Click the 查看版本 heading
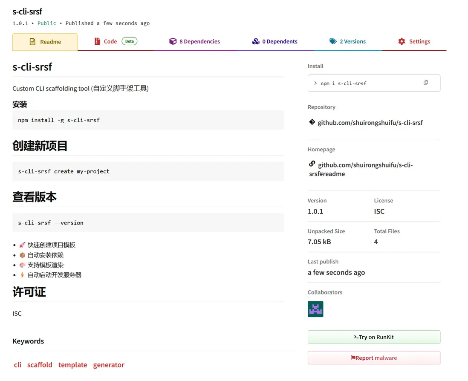The width and height of the screenshot is (468, 381). pyautogui.click(x=35, y=197)
